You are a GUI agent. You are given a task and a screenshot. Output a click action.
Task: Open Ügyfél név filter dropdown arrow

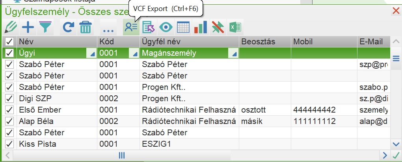coord(234,54)
